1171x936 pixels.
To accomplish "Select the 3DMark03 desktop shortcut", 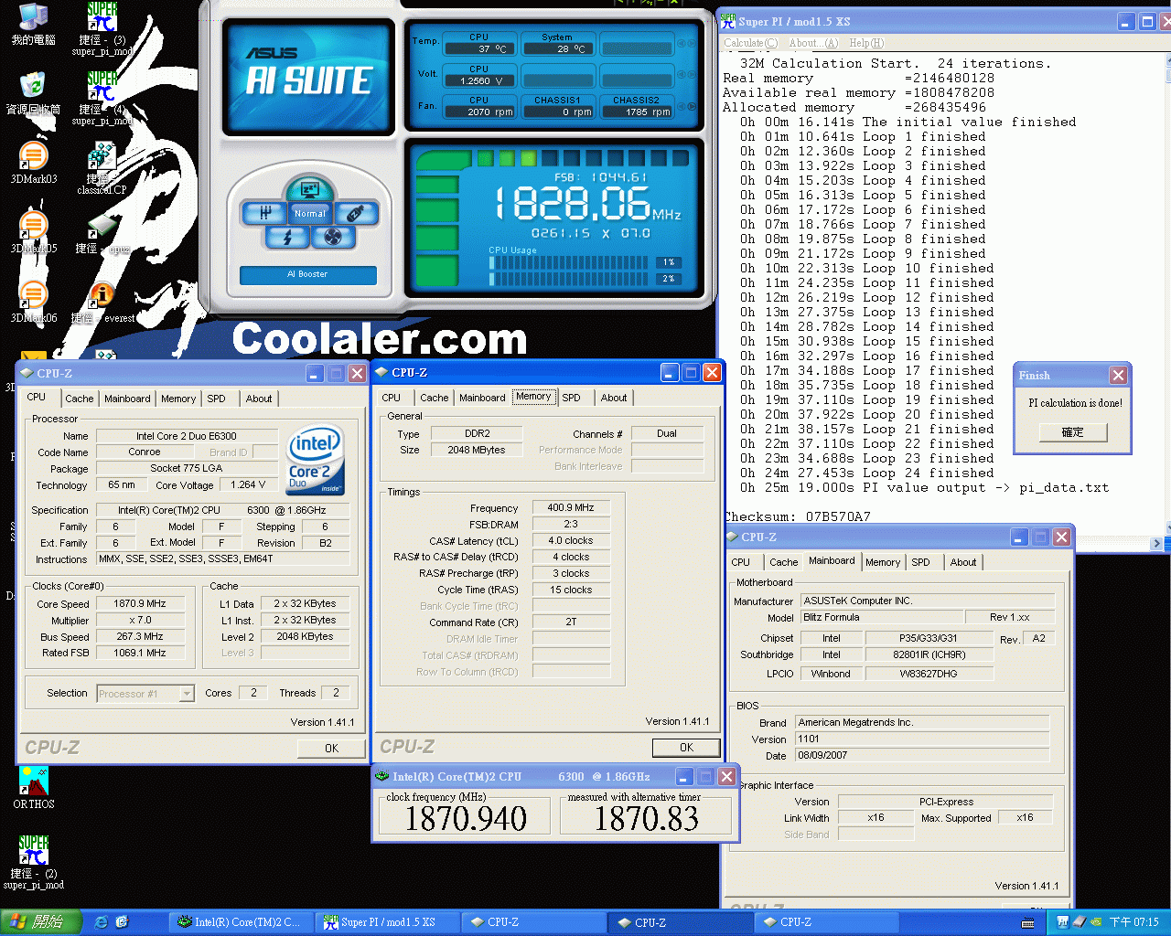I will [33, 164].
